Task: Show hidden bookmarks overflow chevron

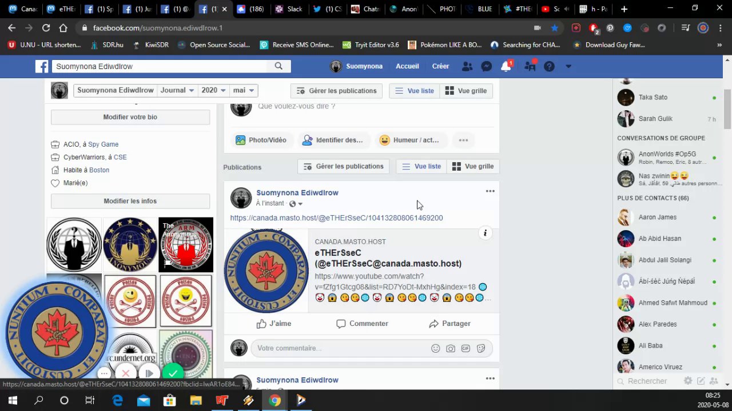Action: tap(719, 45)
